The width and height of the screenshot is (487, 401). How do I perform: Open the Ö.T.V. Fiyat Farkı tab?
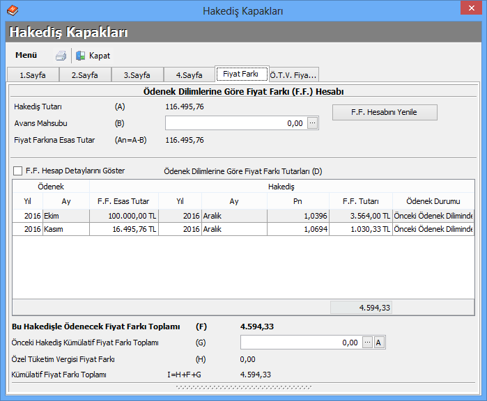(293, 74)
